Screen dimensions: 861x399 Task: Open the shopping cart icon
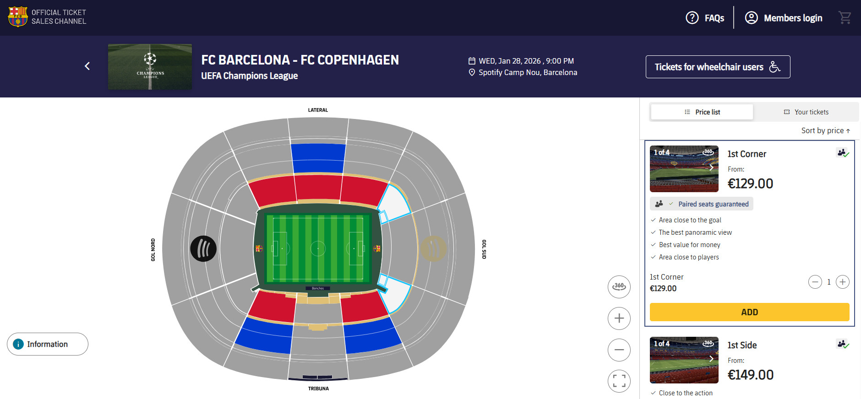[x=845, y=18]
